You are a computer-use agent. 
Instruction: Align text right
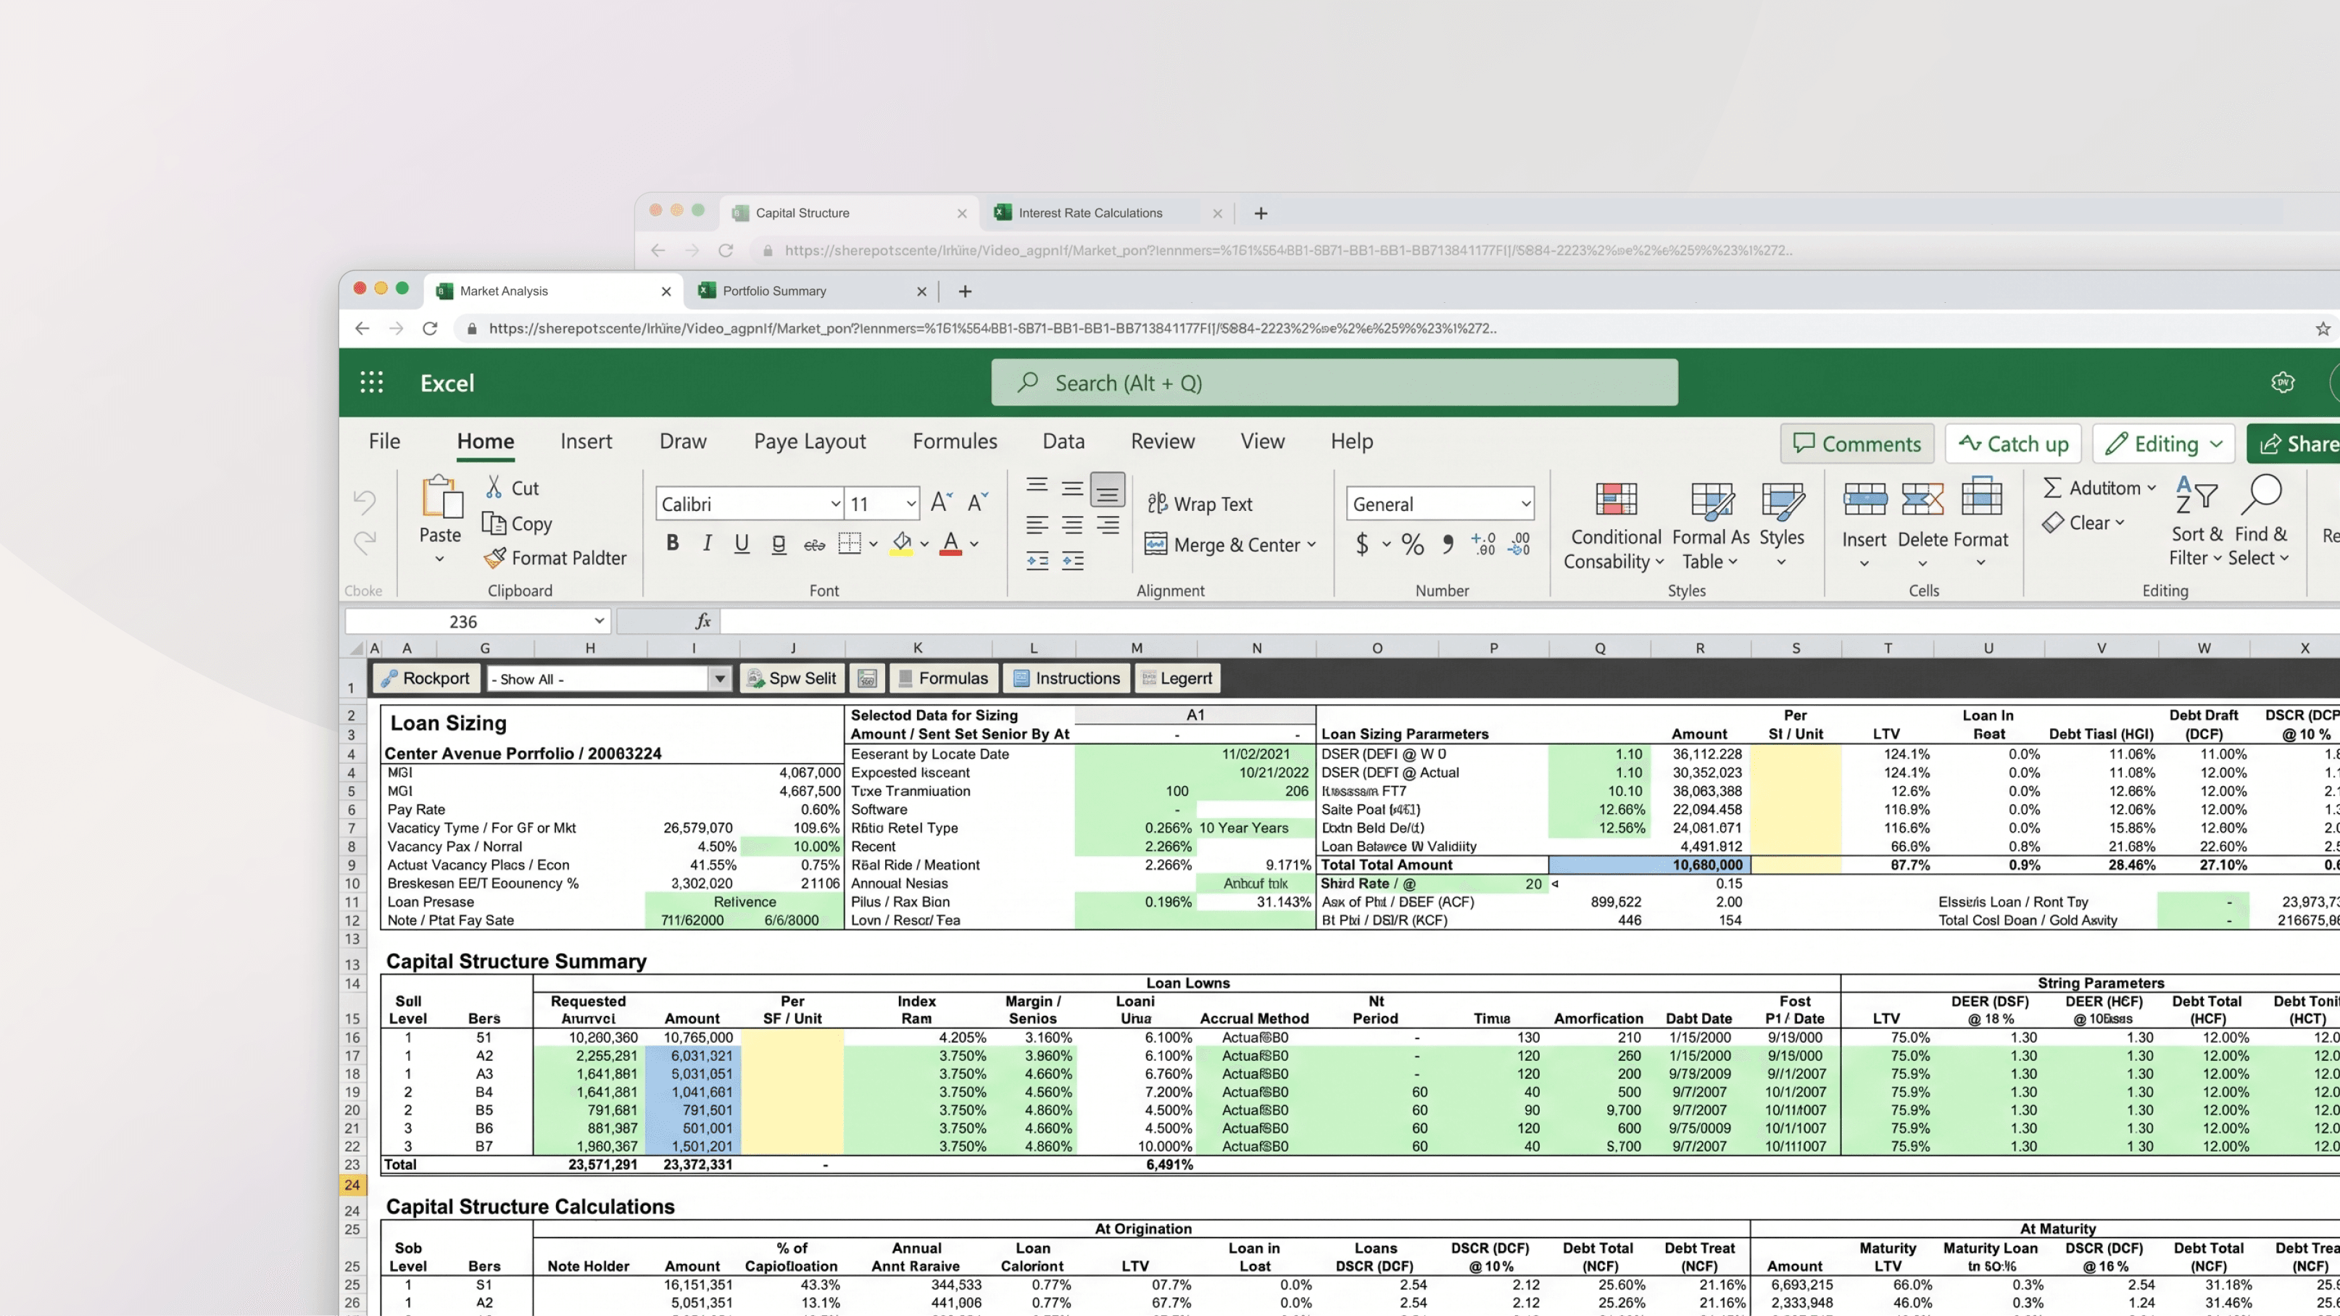point(1108,524)
